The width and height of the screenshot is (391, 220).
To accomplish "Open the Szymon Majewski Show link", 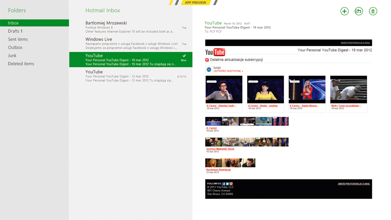I will tap(220, 149).
